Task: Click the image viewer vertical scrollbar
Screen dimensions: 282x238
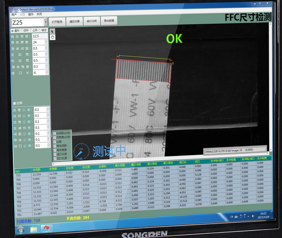Action: [270, 86]
